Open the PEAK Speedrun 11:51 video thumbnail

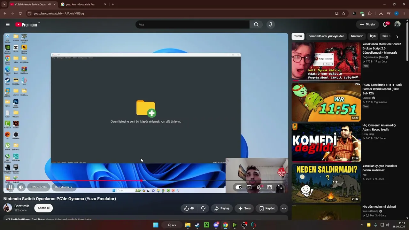[326, 102]
